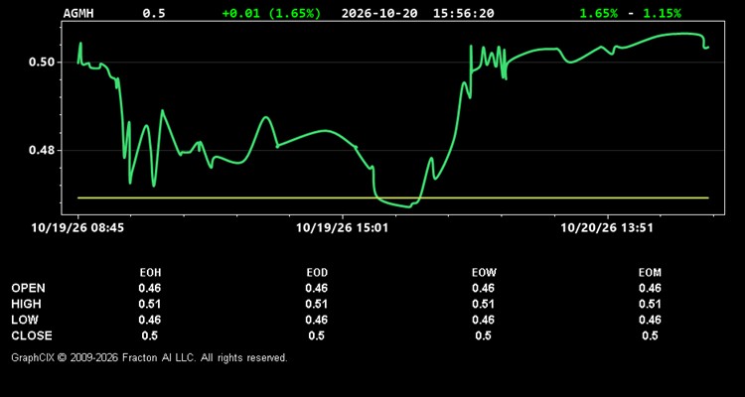Click the EOD LOW value 0.46
Image resolution: width=745 pixels, height=397 pixels.
pyautogui.click(x=317, y=320)
